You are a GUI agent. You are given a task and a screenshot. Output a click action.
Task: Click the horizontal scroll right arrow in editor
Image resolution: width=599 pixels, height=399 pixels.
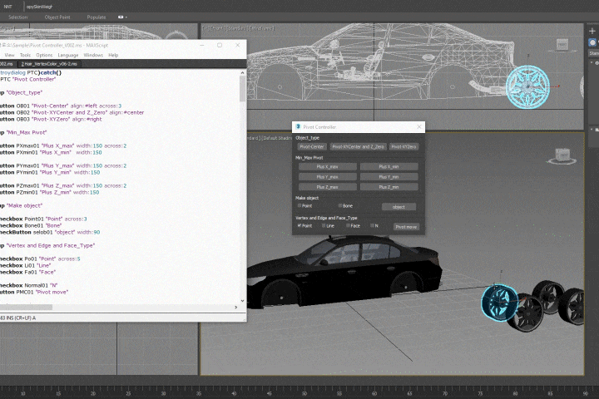pos(235,308)
